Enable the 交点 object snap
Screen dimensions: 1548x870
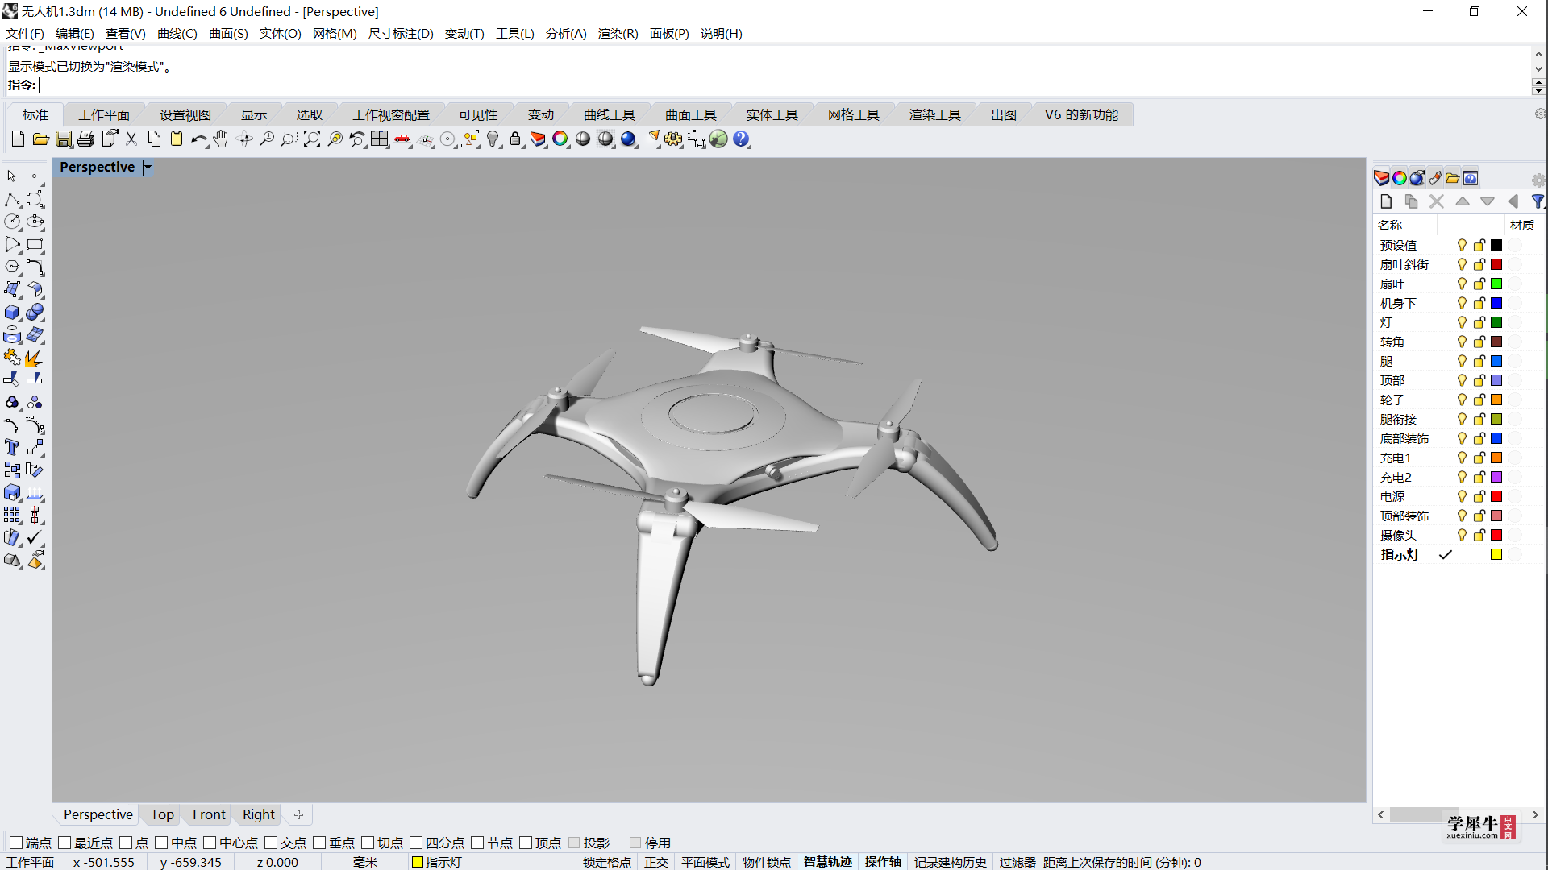(271, 843)
